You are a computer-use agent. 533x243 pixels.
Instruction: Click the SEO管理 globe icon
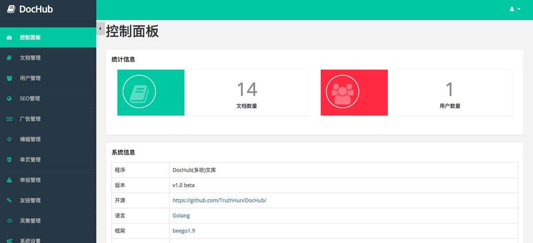[x=9, y=98]
